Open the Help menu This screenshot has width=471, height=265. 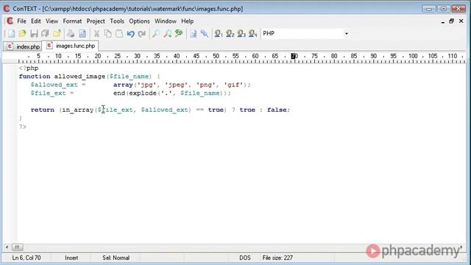pyautogui.click(x=187, y=21)
